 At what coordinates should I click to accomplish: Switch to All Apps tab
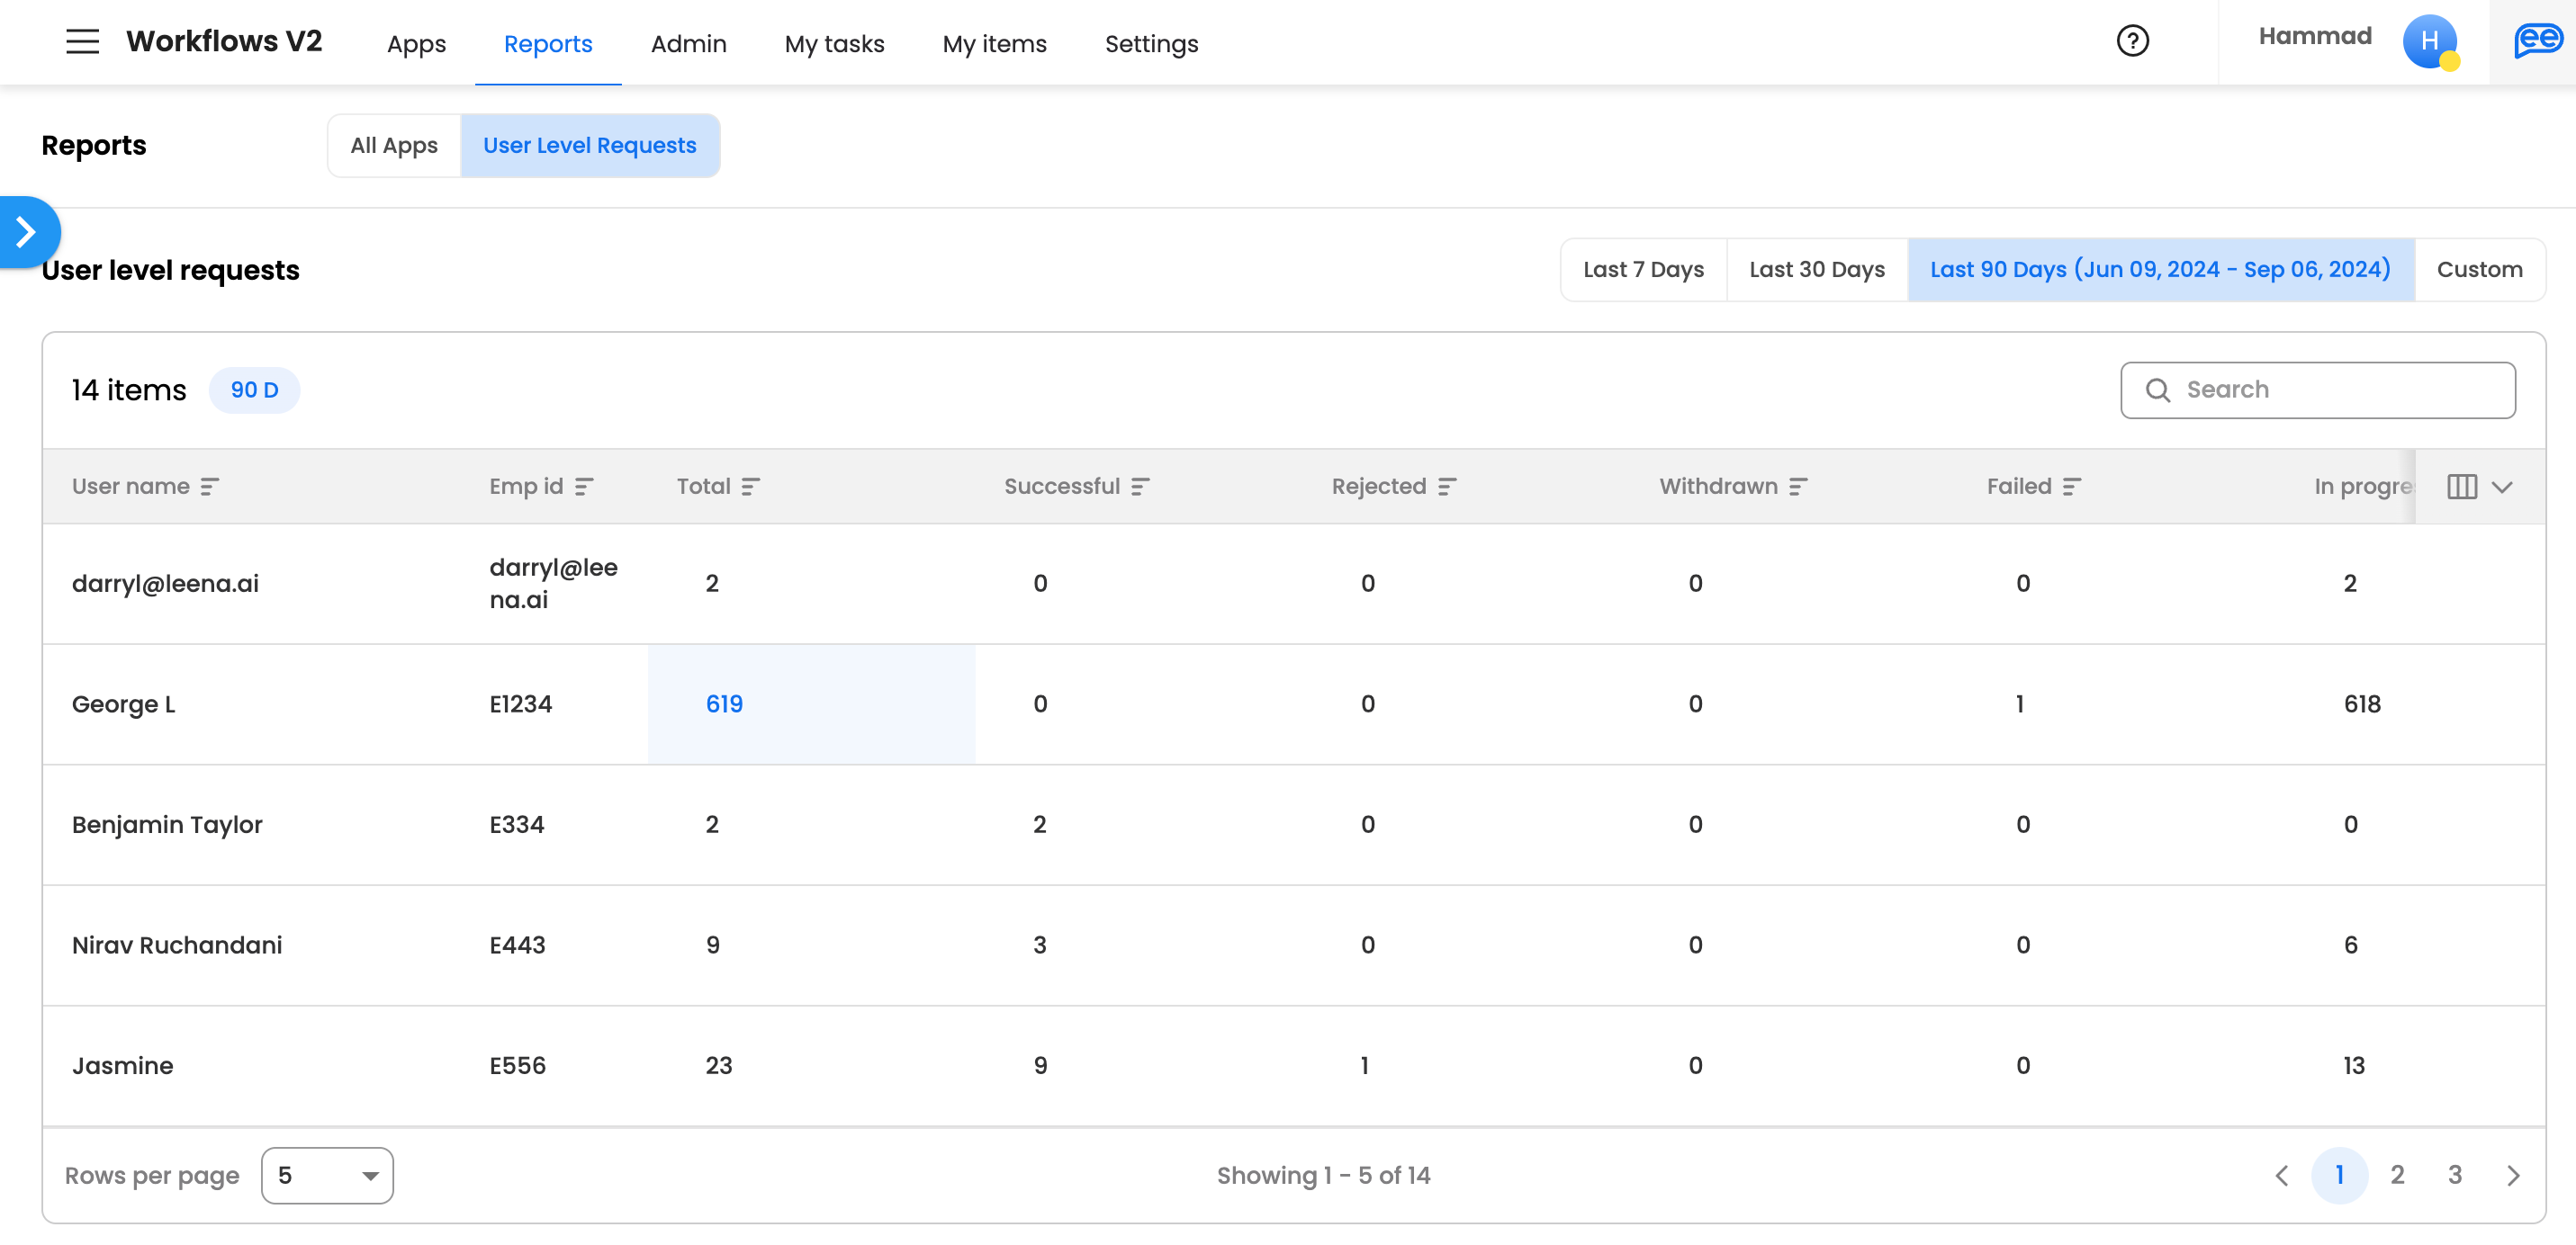tap(394, 146)
